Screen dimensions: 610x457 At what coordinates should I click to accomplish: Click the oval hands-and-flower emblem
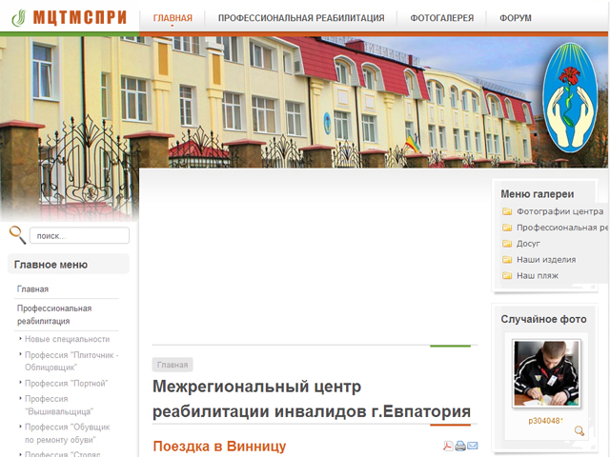tap(570, 97)
